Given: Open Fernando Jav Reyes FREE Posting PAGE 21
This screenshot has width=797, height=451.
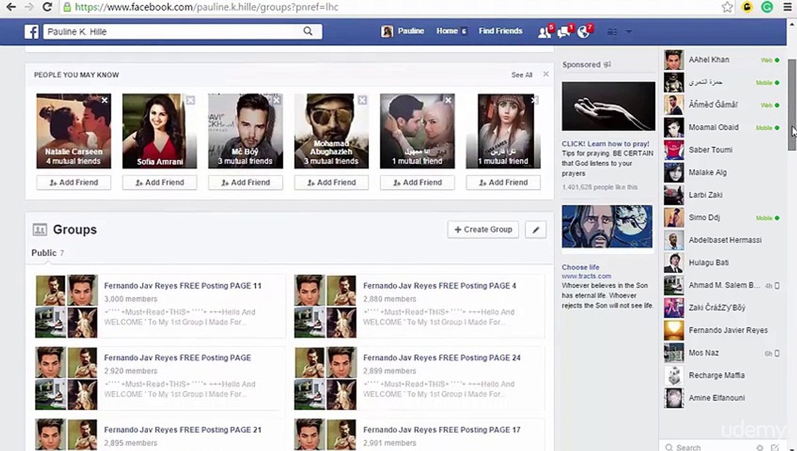Looking at the screenshot, I should point(182,430).
